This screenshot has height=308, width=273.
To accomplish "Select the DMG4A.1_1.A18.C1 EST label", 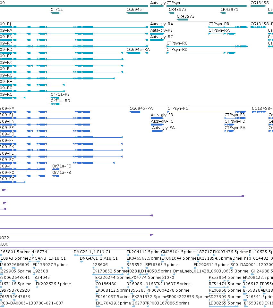I will tap(98, 258).
